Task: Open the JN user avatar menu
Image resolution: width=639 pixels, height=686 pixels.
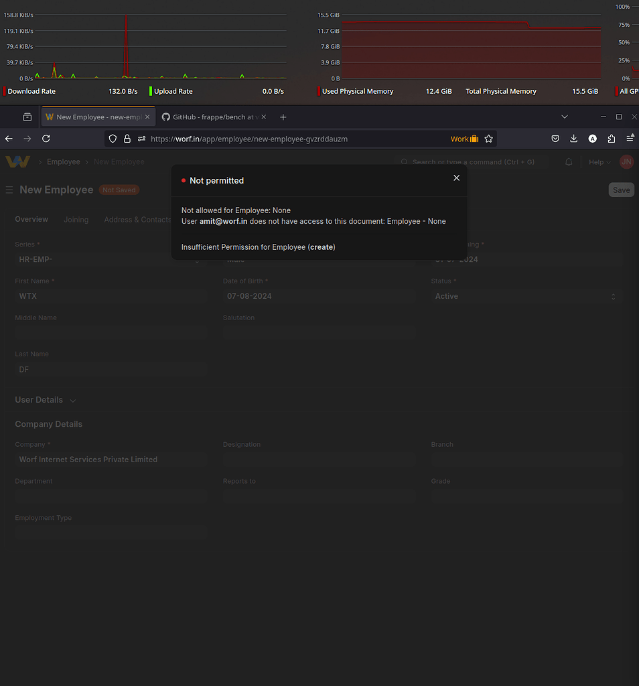Action: (626, 161)
